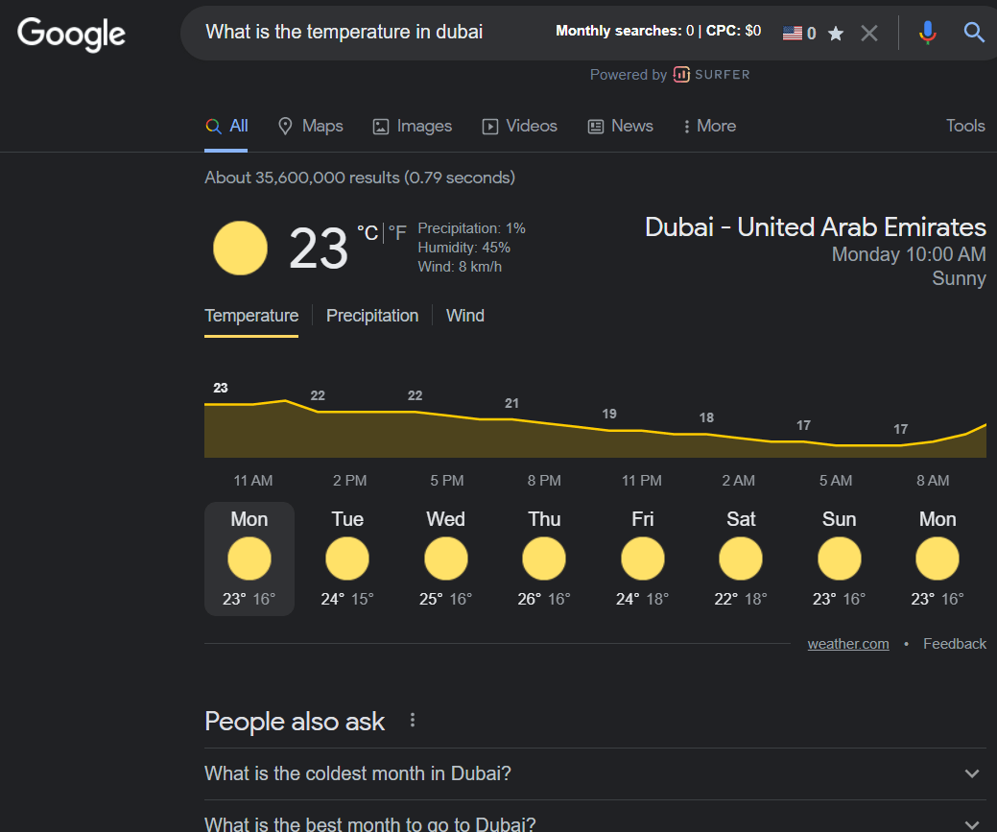The width and height of the screenshot is (997, 832).
Task: Clear the search box with X
Action: point(869,33)
